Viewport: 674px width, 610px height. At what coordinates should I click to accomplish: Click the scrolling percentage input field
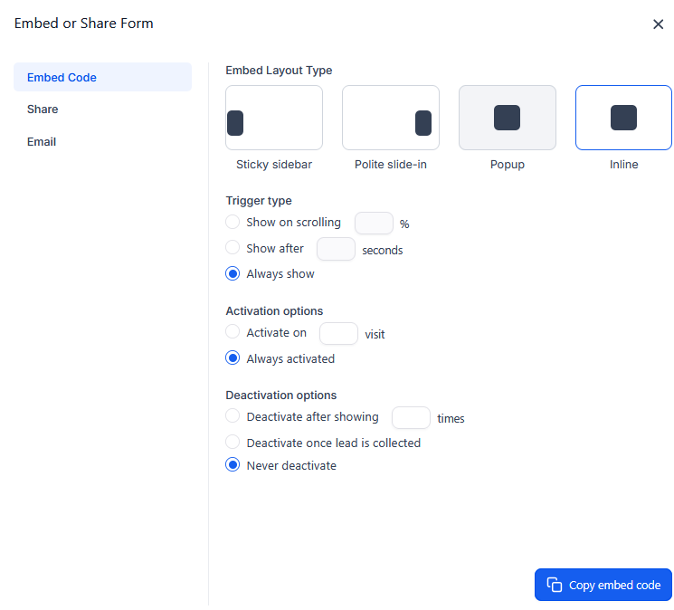pos(374,223)
